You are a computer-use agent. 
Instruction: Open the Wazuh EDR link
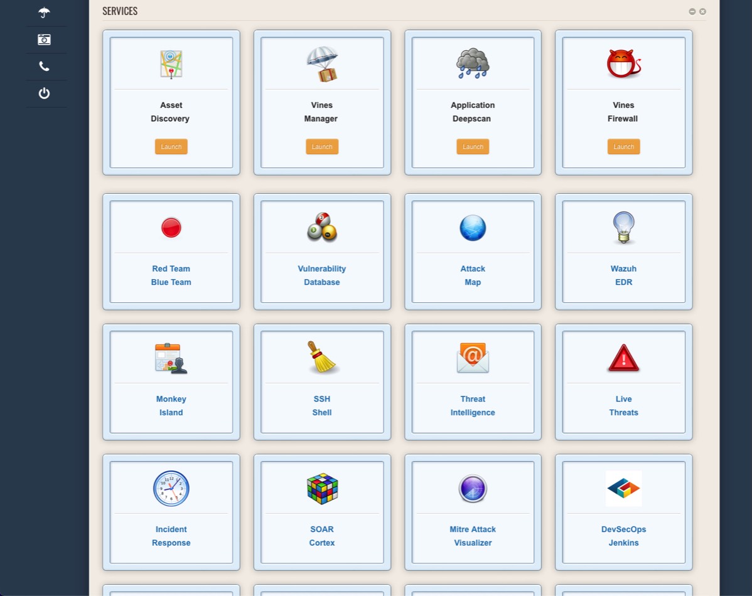(x=623, y=275)
